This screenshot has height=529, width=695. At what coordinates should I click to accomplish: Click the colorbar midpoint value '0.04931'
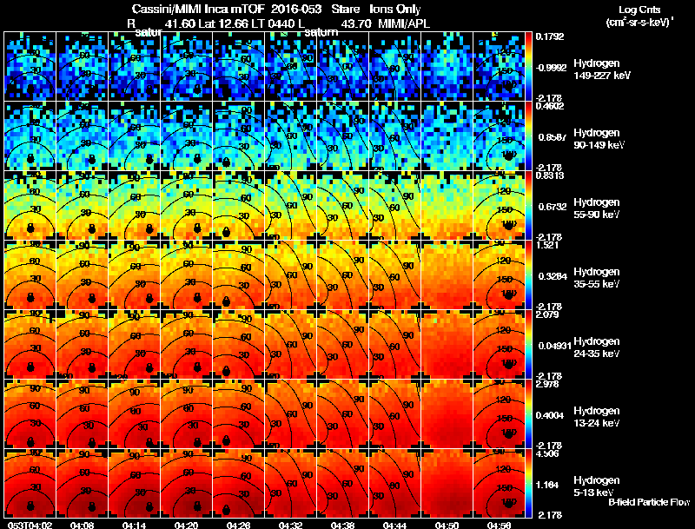(x=554, y=346)
